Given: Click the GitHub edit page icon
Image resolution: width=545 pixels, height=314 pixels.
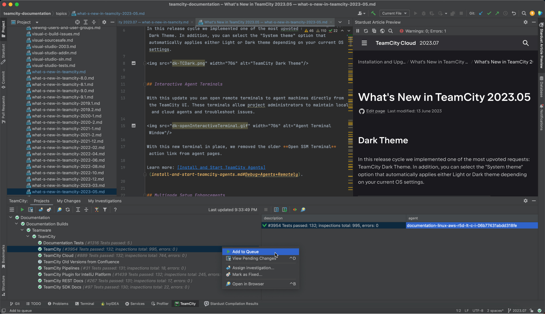Looking at the screenshot, I should point(362,111).
